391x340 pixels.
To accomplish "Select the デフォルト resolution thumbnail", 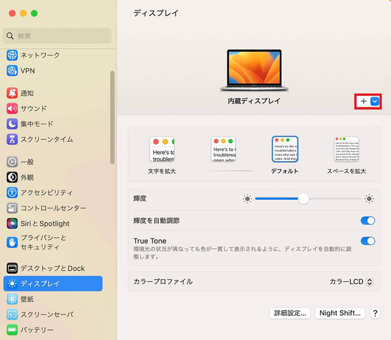I will pos(285,149).
